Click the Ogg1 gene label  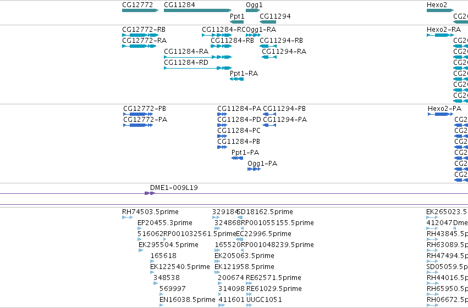click(x=254, y=5)
